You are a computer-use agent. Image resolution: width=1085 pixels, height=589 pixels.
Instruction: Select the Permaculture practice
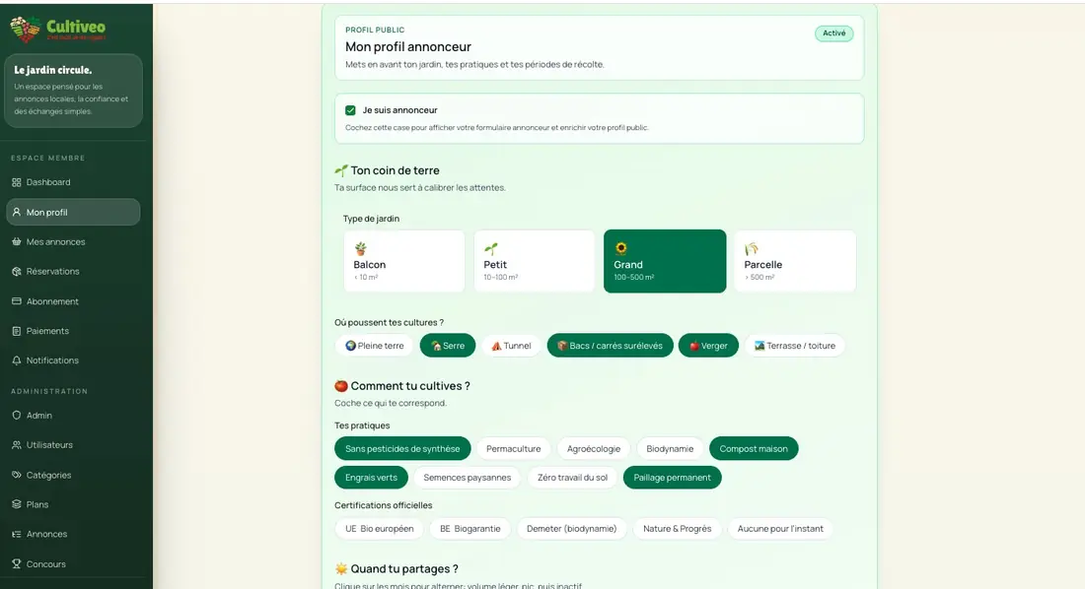click(x=514, y=449)
